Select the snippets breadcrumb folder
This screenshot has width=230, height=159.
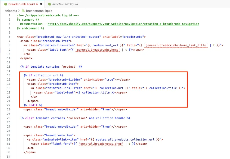coord(11,11)
